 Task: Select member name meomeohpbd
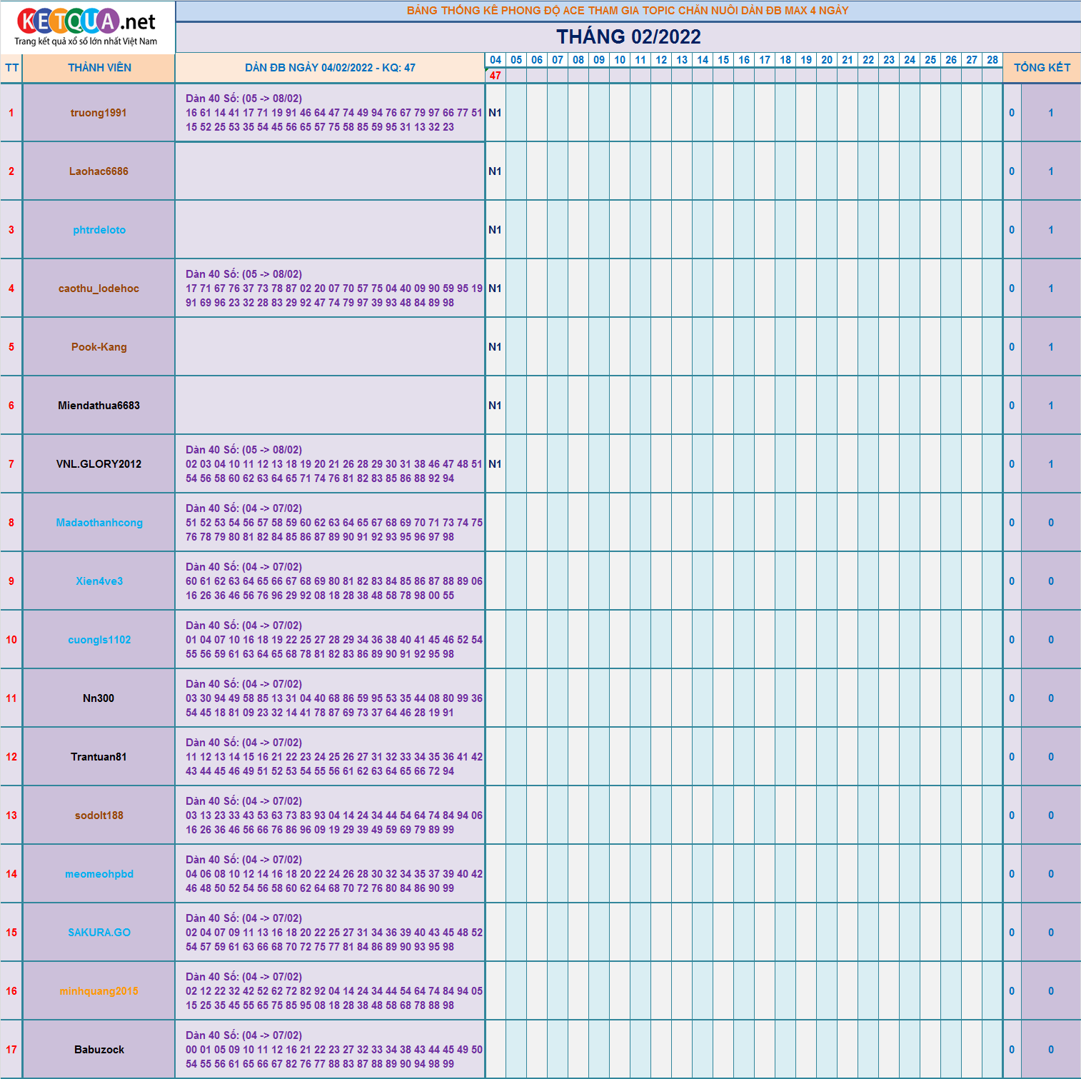99,874
